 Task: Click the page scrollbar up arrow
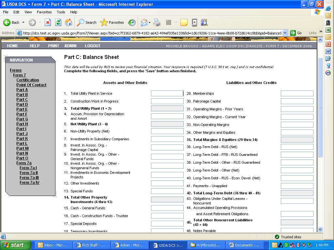point(320,40)
